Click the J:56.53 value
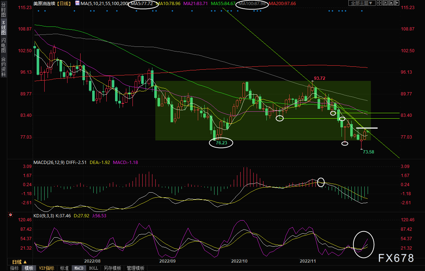 [x=99, y=216]
